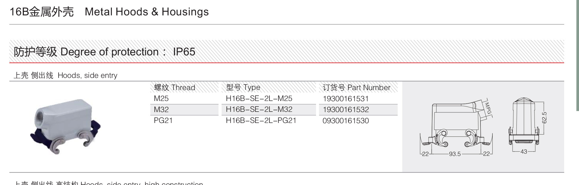Click the hood side-view technical drawing

456,127
